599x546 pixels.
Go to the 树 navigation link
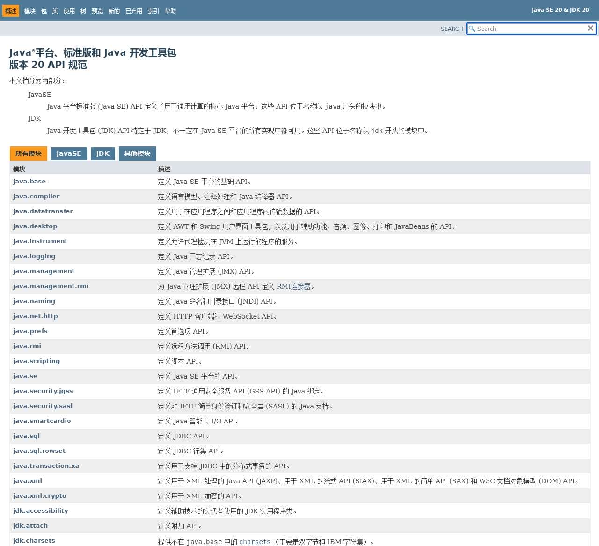tap(83, 11)
